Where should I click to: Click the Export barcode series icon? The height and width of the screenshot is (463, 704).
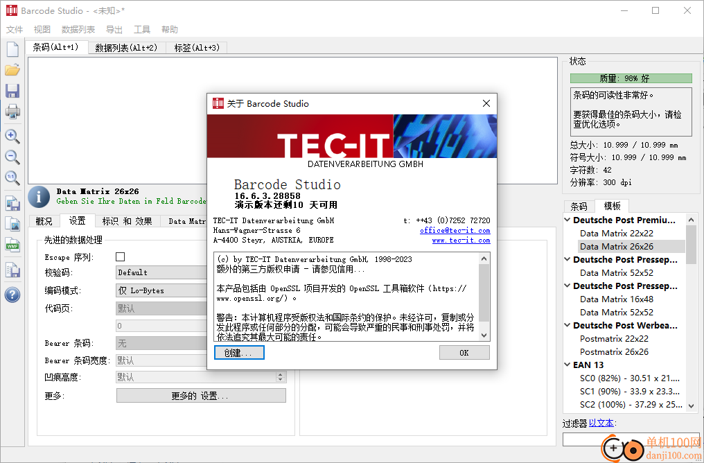[12, 270]
